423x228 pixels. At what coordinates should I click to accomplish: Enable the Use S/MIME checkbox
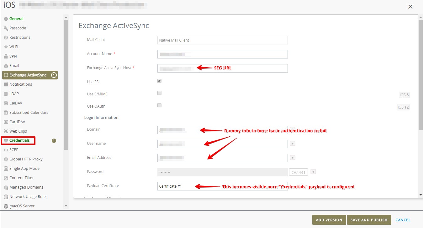pos(159,93)
